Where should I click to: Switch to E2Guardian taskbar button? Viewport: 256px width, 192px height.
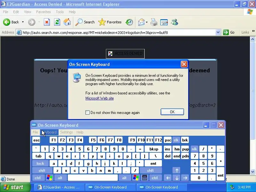[59, 187]
